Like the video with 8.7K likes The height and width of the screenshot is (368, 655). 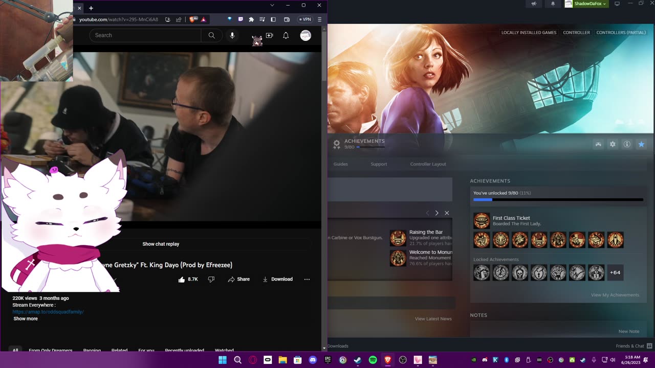pyautogui.click(x=188, y=279)
